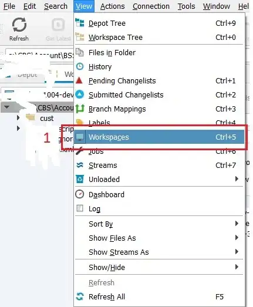Expand the Unloaded submenu arrow

[x=237, y=179]
